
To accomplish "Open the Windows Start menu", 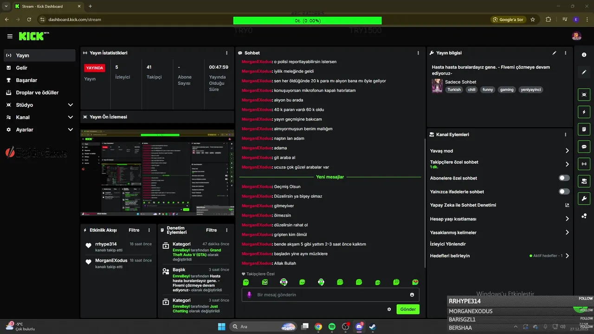I will (221, 327).
